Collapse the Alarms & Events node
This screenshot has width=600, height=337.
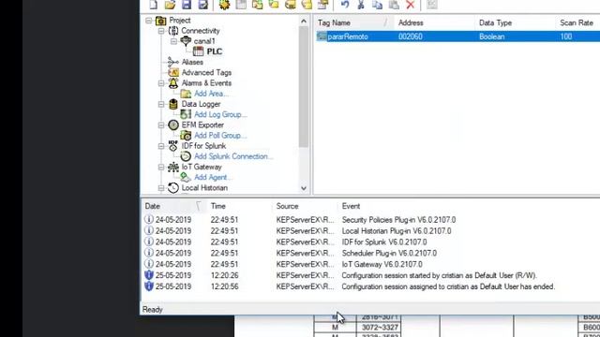point(161,83)
